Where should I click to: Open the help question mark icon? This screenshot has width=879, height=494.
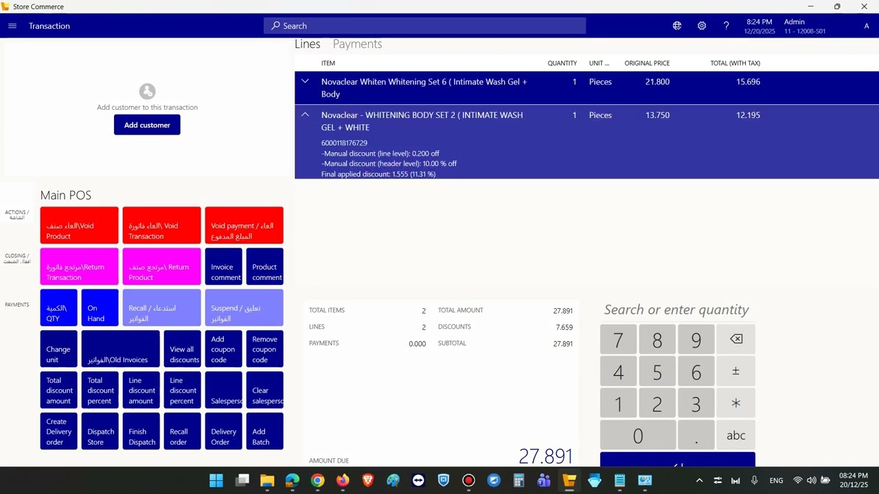[x=726, y=26]
